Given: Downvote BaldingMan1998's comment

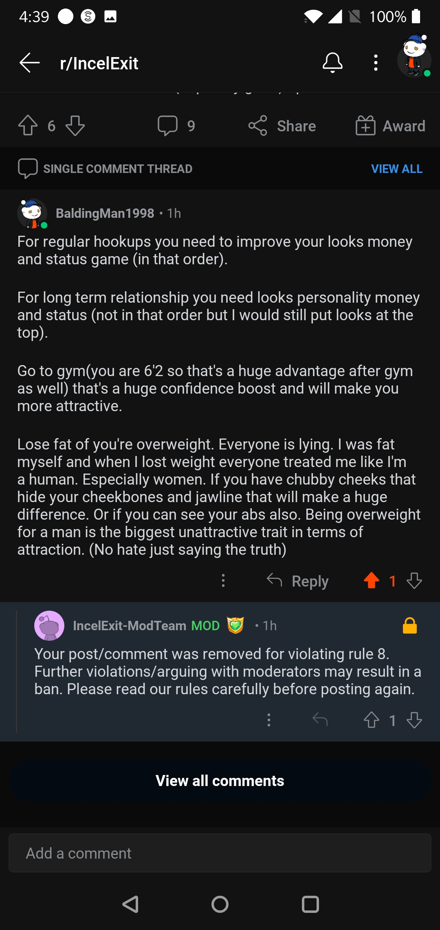Looking at the screenshot, I should 414,580.
